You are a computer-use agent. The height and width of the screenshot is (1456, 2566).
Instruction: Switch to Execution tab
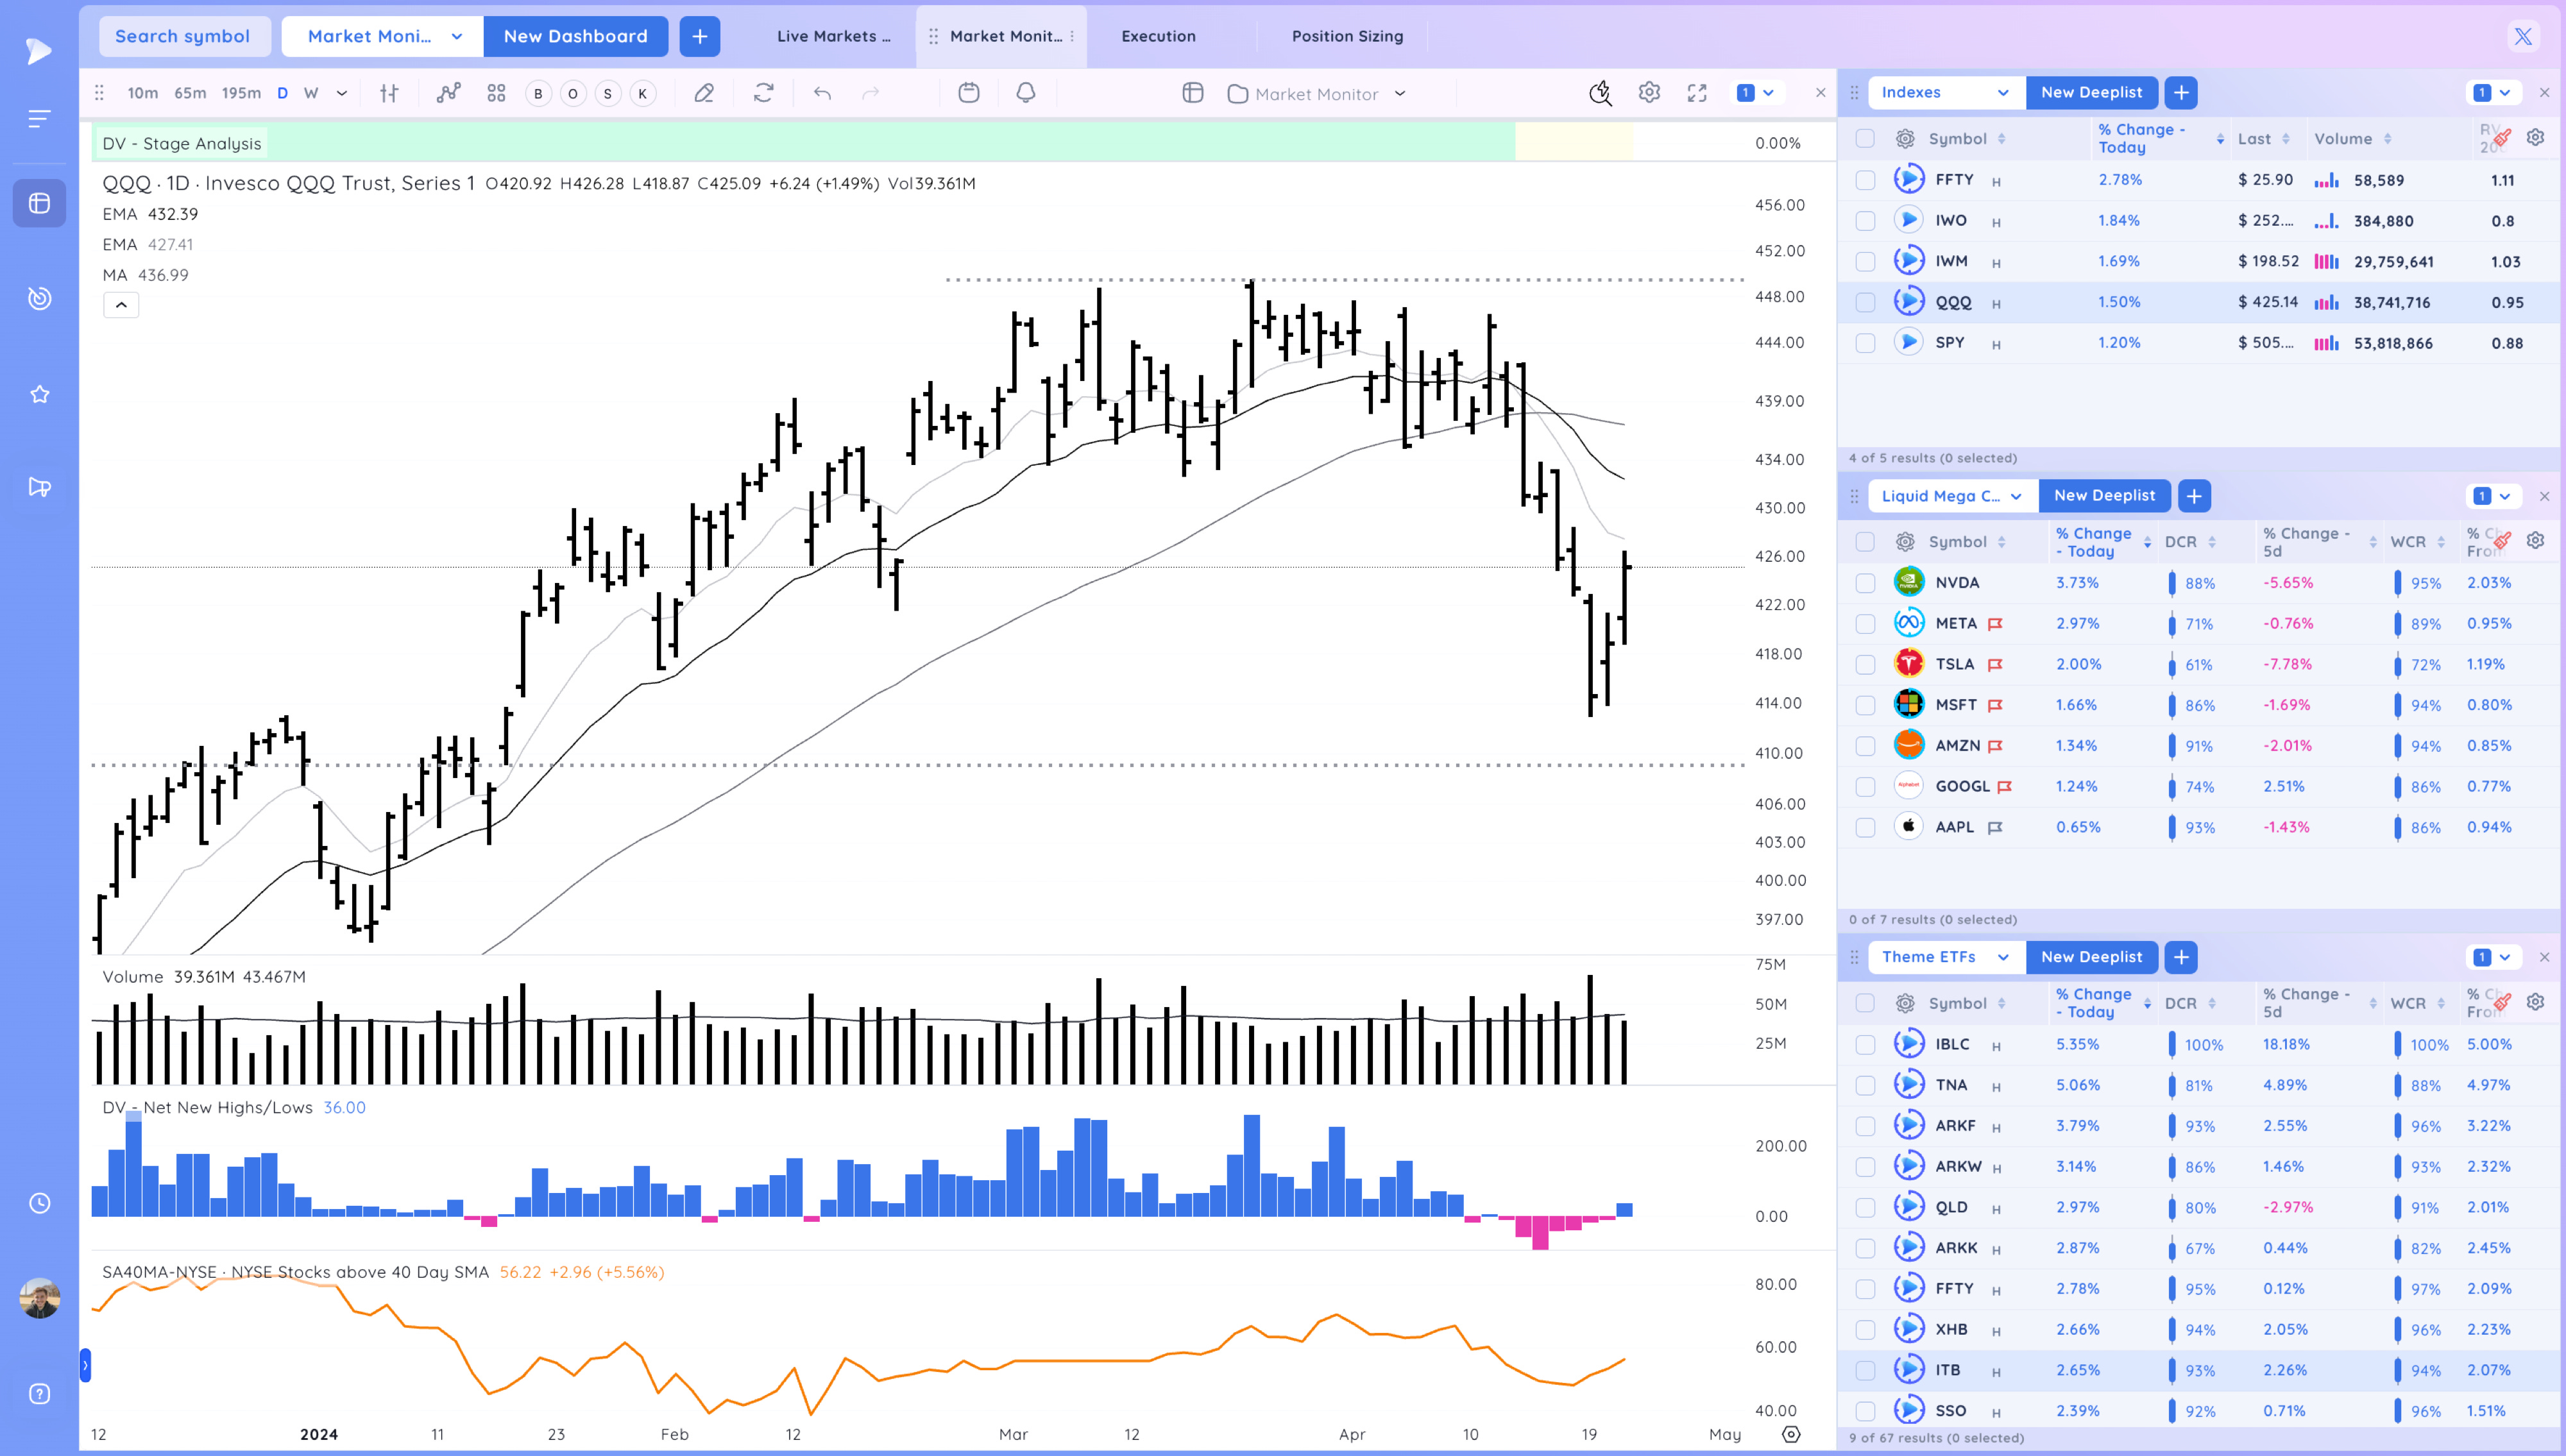1158,36
